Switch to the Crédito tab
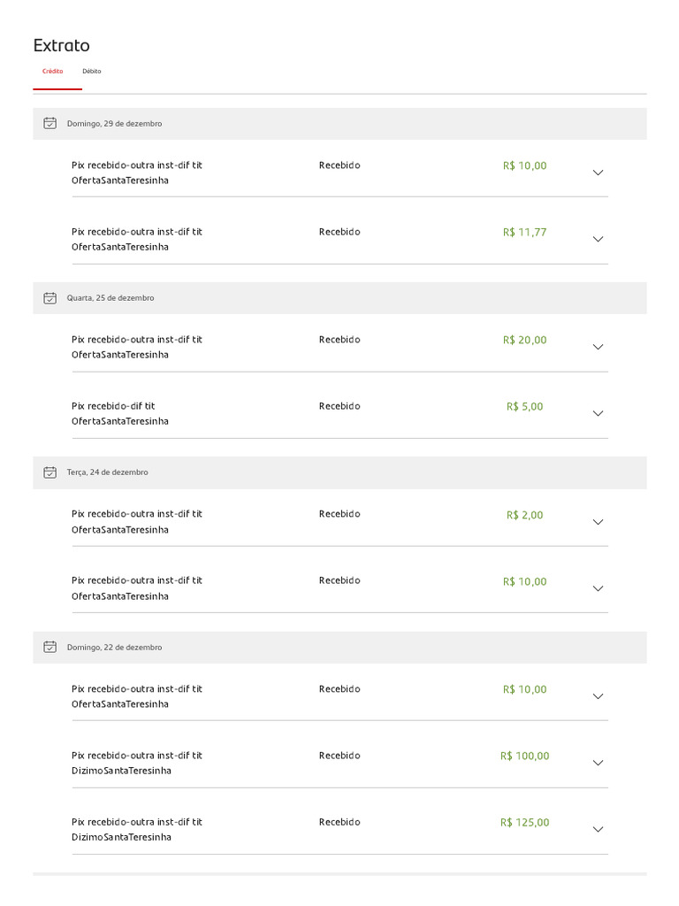The height and width of the screenshot is (906, 679). (x=53, y=71)
